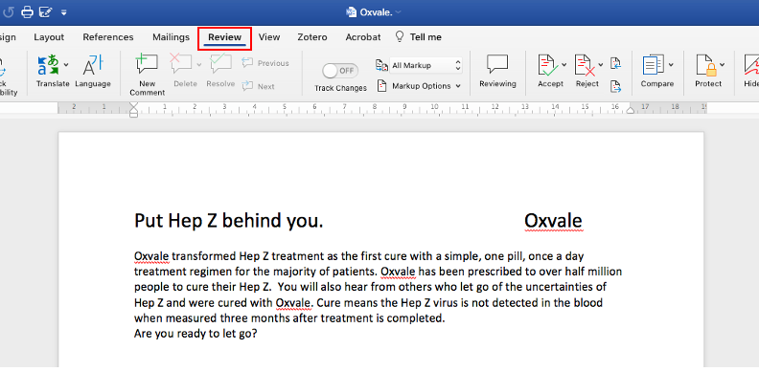The height and width of the screenshot is (372, 759).
Task: Select the Review tab
Action: click(x=224, y=37)
